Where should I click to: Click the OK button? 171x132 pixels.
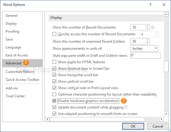click(133, 126)
